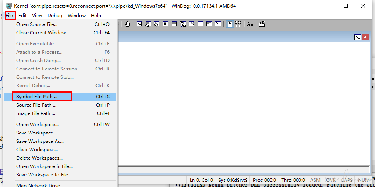375x187 pixels.
Task: Choose Save Workspace As... entry
Action: click(60, 141)
